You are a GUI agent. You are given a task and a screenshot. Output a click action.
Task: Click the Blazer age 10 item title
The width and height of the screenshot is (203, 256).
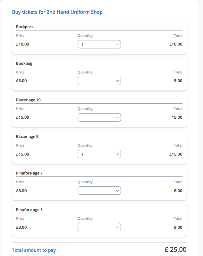[29, 100]
